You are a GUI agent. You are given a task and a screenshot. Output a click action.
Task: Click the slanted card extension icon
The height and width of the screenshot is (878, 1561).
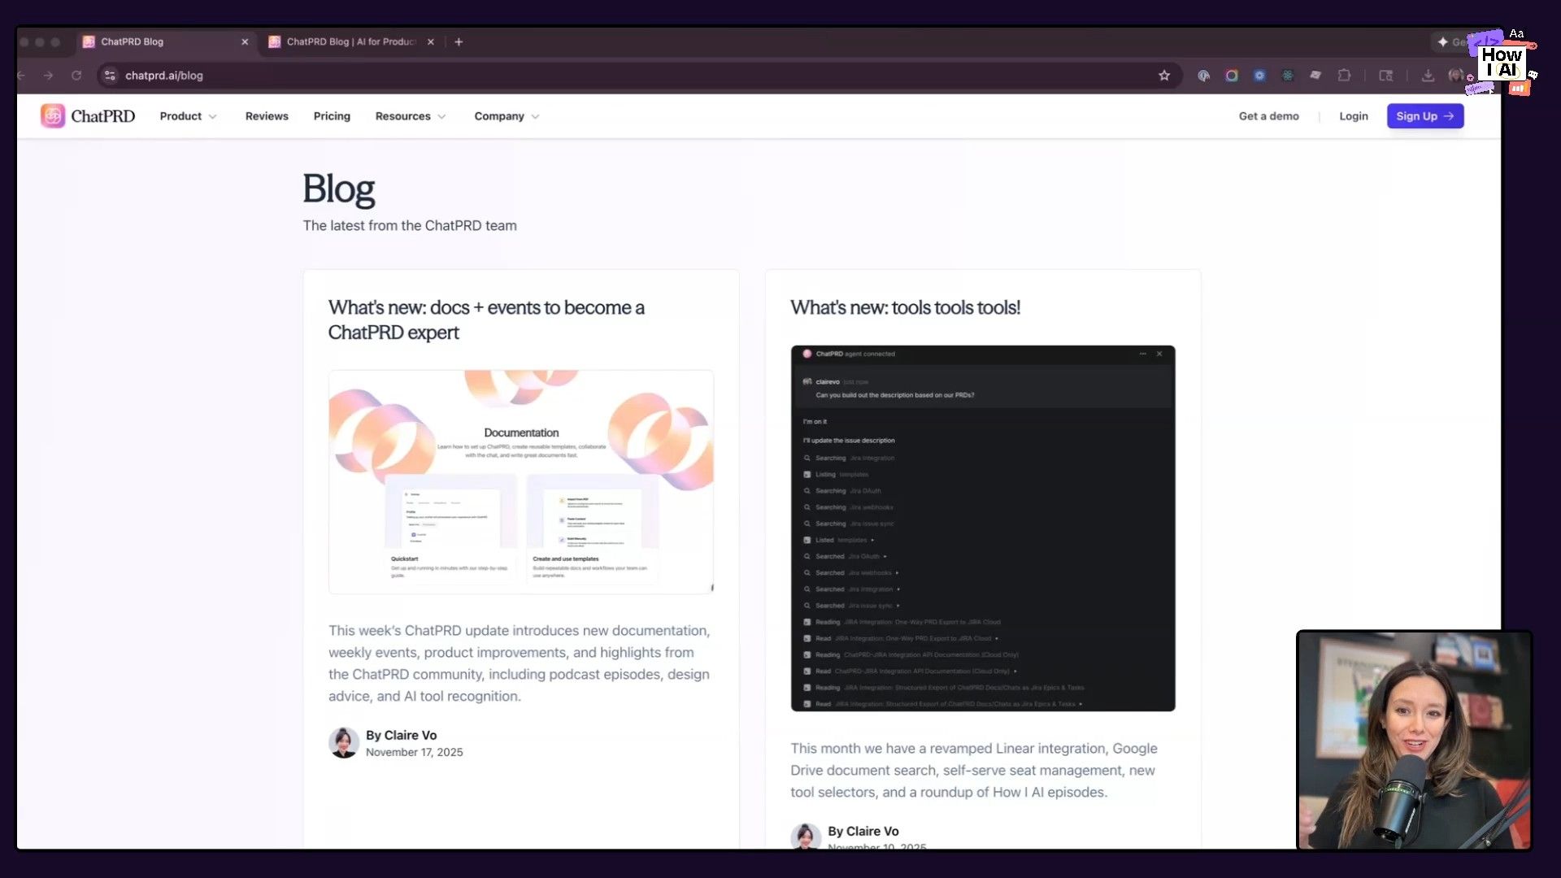1315,76
